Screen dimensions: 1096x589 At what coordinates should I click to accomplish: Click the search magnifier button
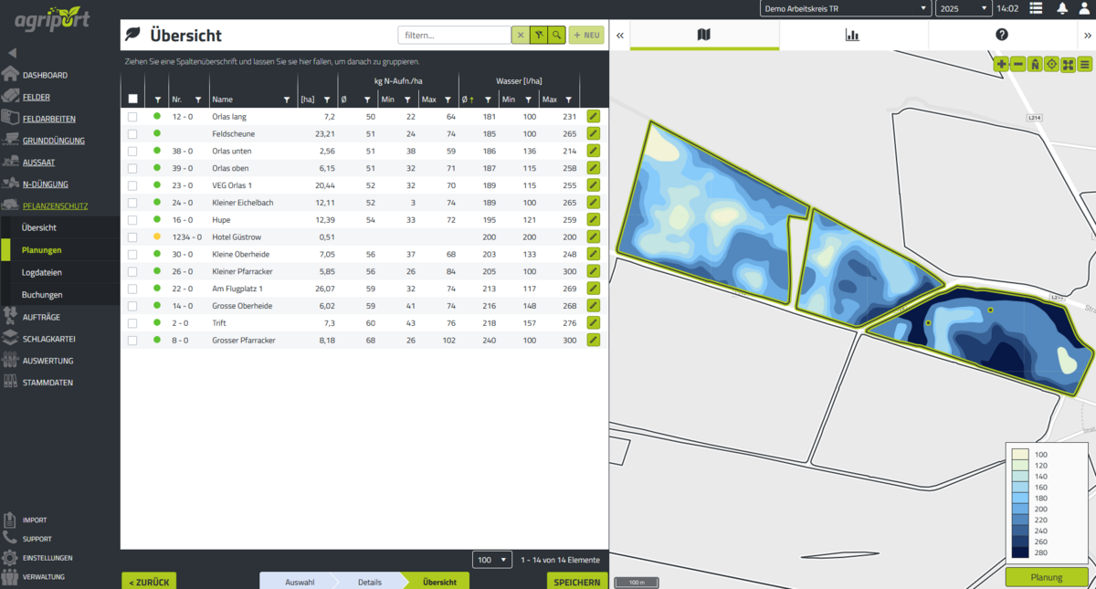click(x=556, y=36)
